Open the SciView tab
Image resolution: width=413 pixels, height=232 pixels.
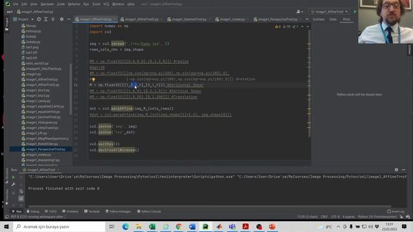tap(318, 19)
